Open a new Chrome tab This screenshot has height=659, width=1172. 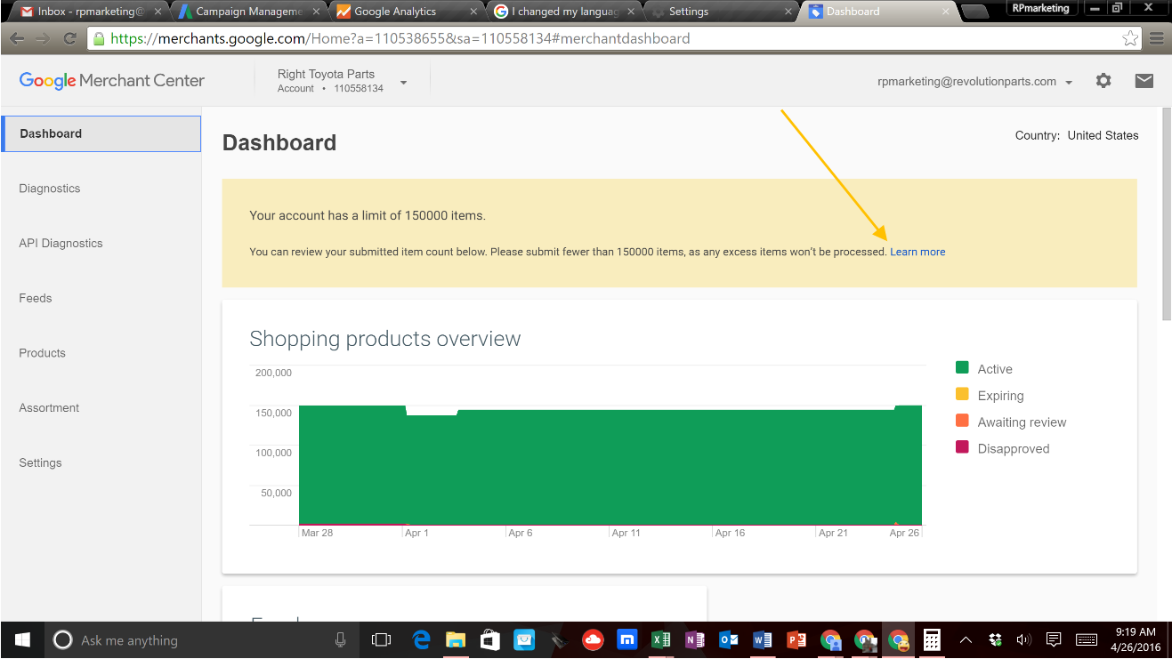pyautogui.click(x=975, y=12)
